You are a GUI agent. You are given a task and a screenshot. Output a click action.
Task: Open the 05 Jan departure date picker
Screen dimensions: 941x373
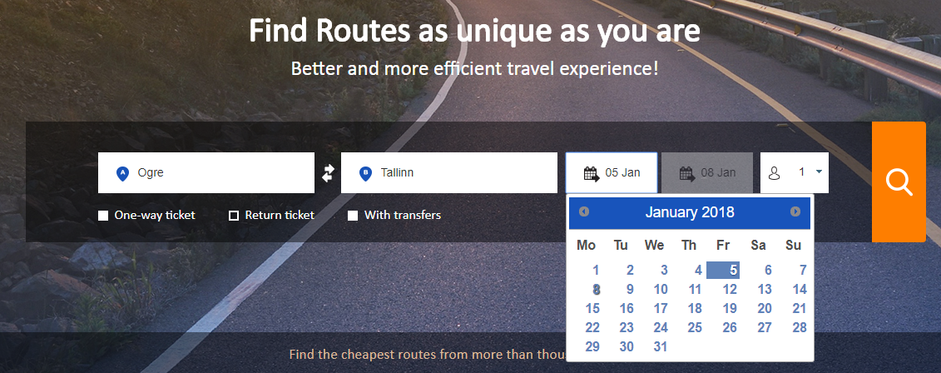611,173
